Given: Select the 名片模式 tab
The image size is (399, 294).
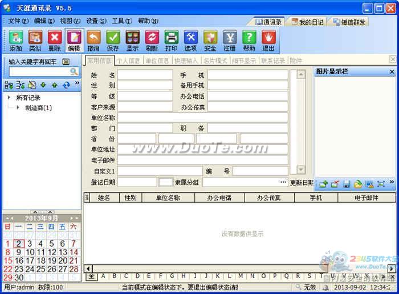Looking at the screenshot, I should (x=215, y=61).
